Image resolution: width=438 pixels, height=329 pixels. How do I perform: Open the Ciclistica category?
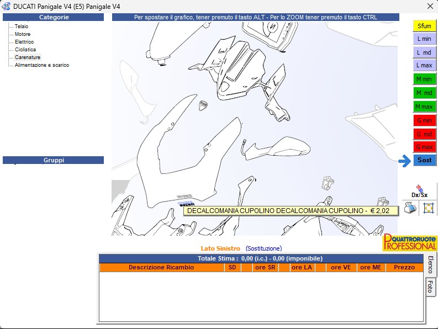coord(25,50)
